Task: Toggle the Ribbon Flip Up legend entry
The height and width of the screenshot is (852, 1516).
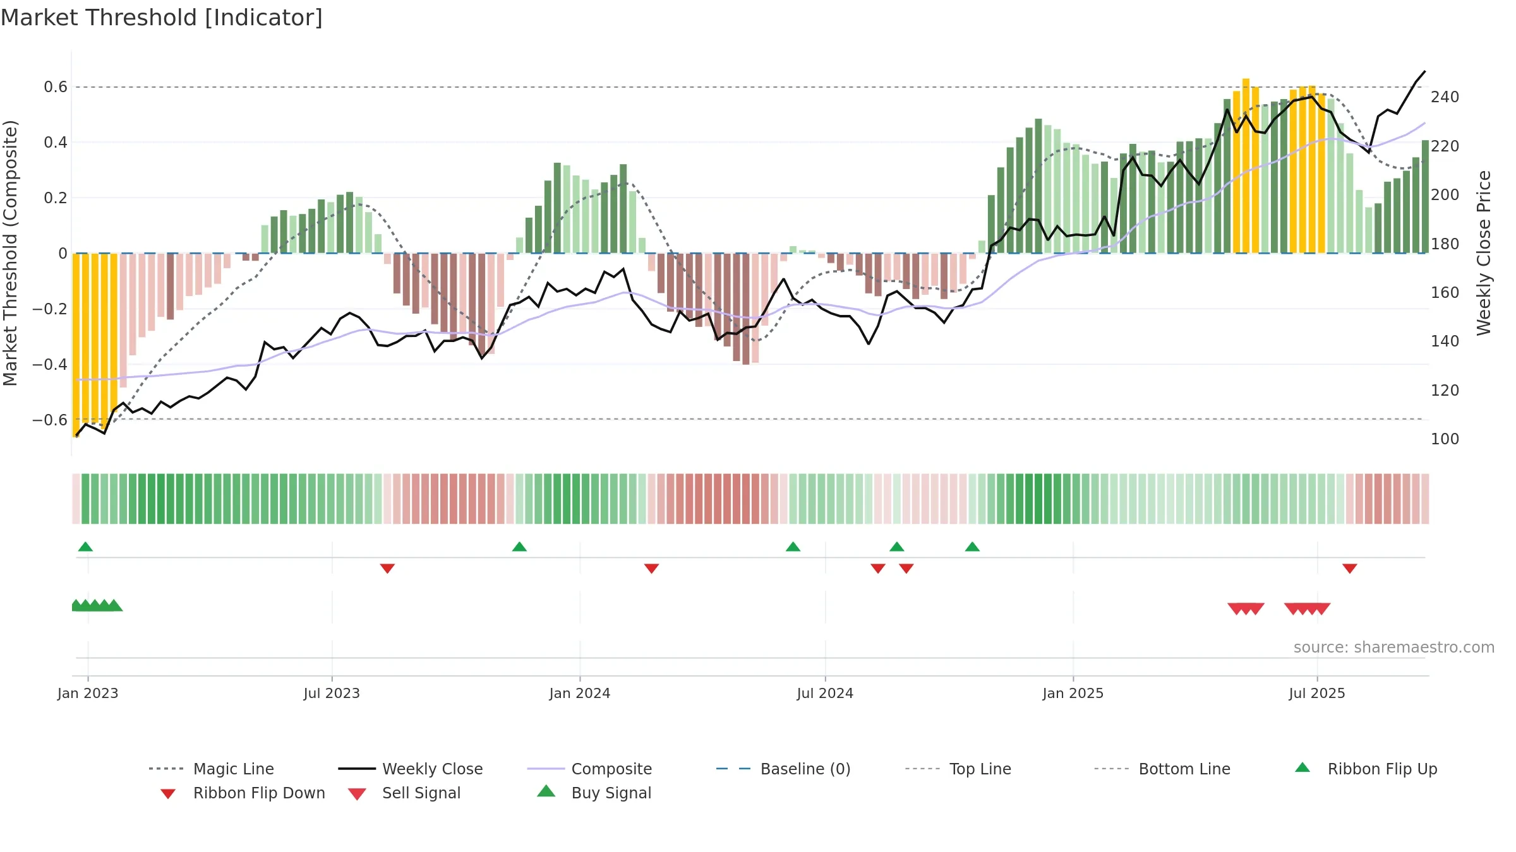Action: coord(1366,769)
